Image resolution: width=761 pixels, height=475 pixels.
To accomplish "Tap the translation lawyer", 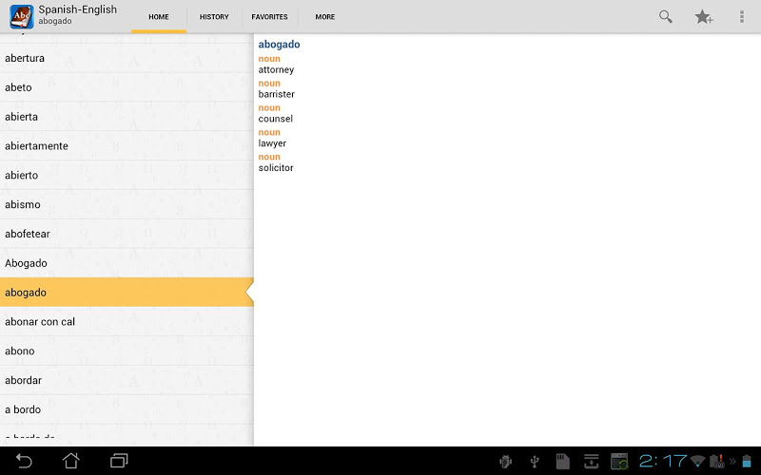I will (272, 143).
